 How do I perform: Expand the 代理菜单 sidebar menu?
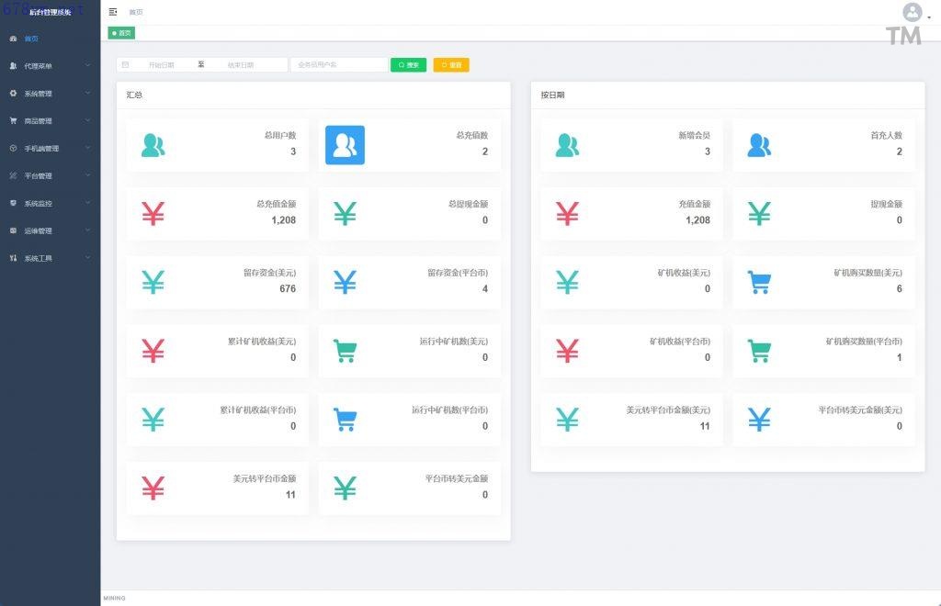click(50, 66)
